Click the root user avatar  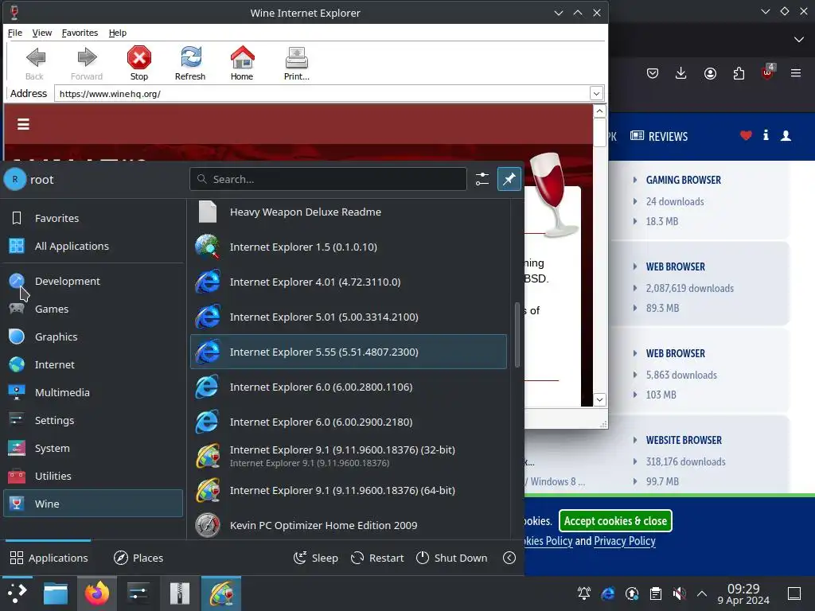click(15, 179)
